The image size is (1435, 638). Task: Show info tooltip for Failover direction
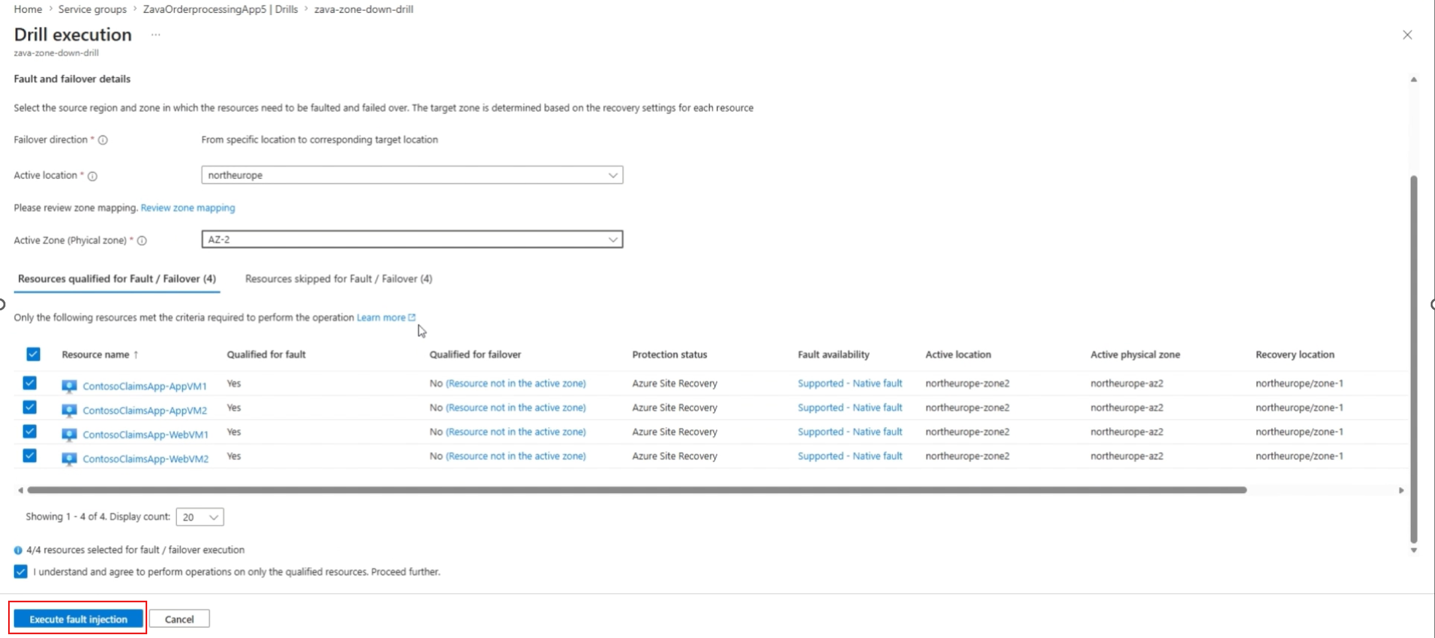coord(103,140)
